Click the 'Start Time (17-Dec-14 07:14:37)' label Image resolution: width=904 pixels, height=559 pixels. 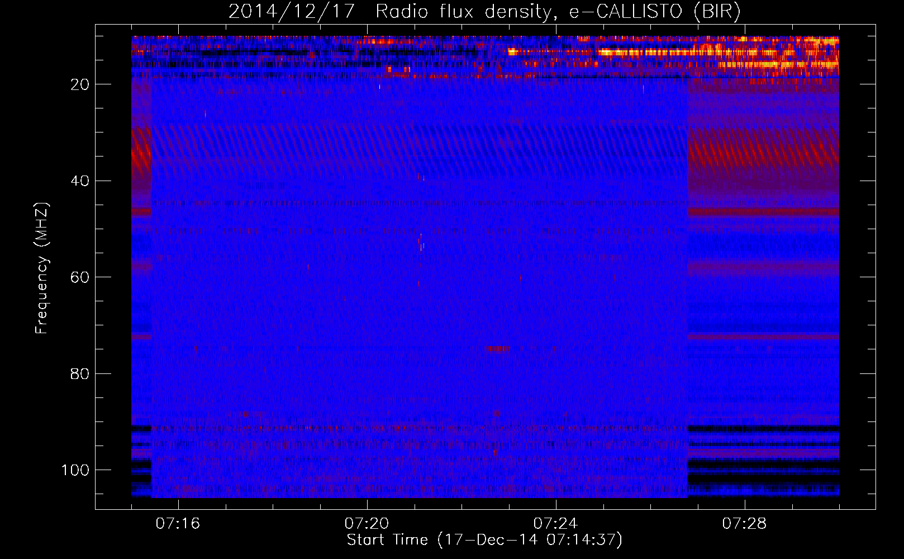pyautogui.click(x=484, y=540)
